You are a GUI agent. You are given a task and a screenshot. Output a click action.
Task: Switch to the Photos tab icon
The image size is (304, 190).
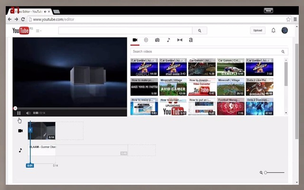157,40
